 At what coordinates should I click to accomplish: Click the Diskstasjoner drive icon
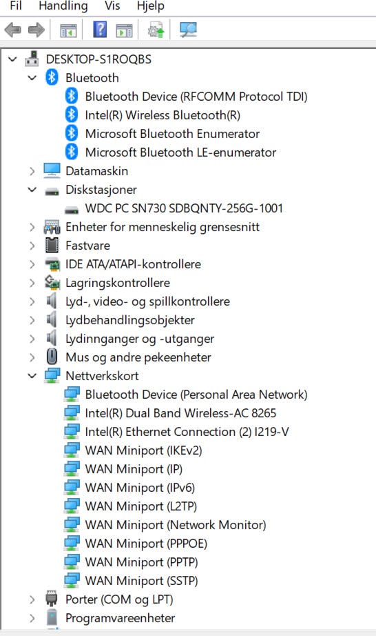52,191
